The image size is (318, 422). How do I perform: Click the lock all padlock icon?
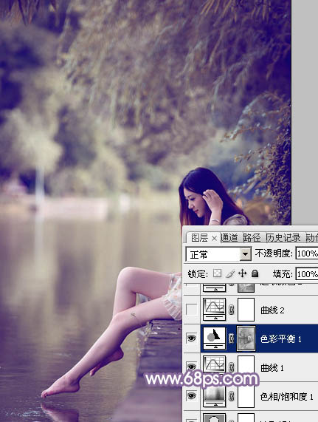255,273
